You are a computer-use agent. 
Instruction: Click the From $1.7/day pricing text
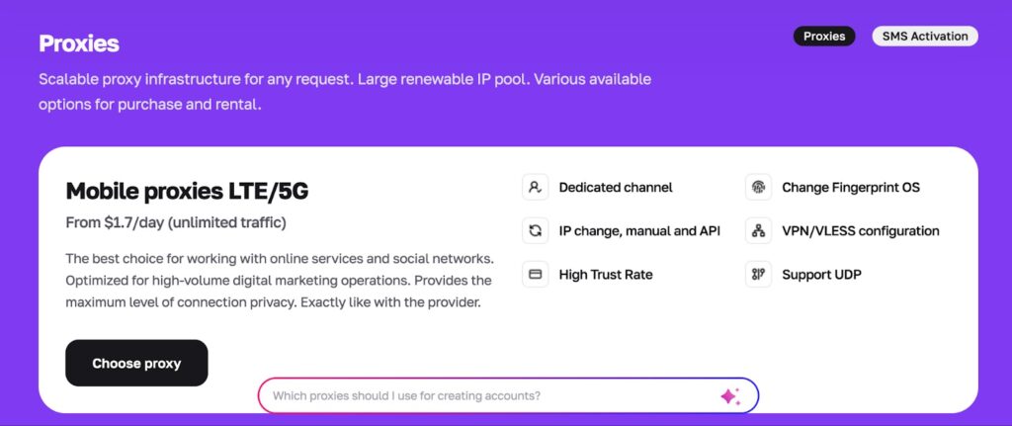[176, 223]
